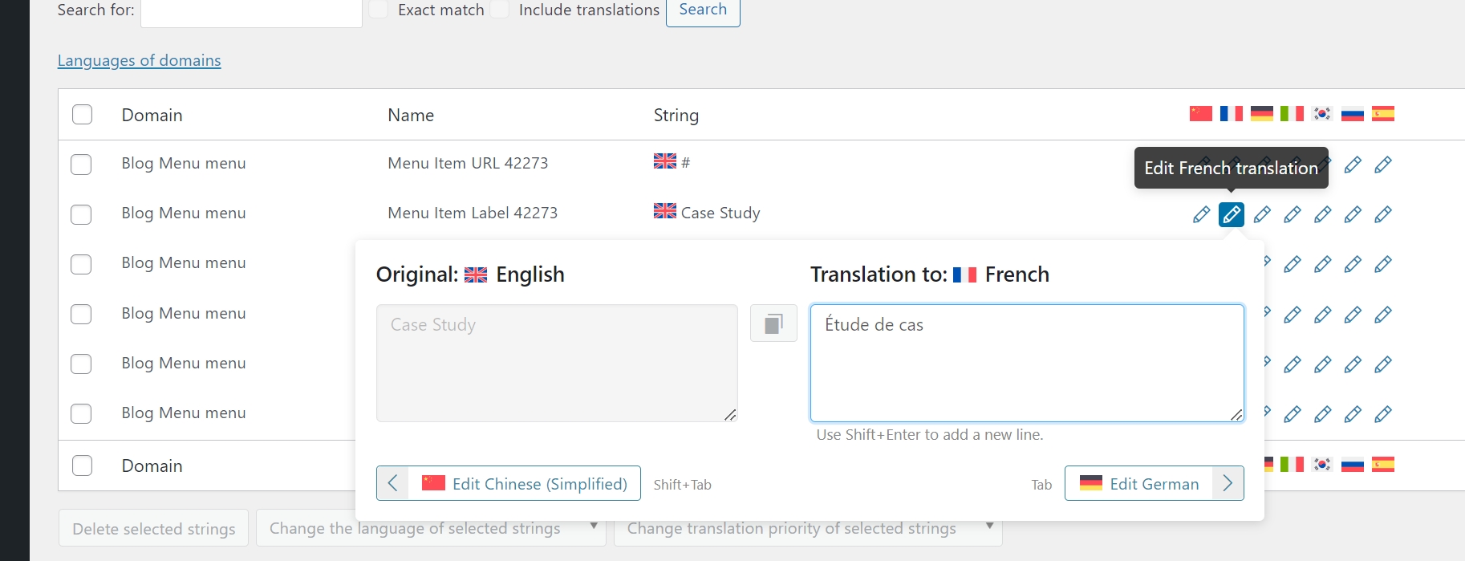Click French flag beside Translation to heading
This screenshot has height=561, width=1465.
tap(964, 274)
